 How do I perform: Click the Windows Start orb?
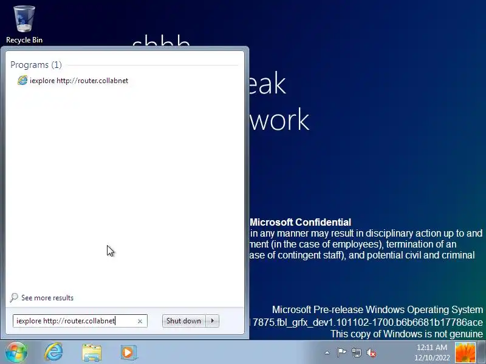pyautogui.click(x=16, y=352)
